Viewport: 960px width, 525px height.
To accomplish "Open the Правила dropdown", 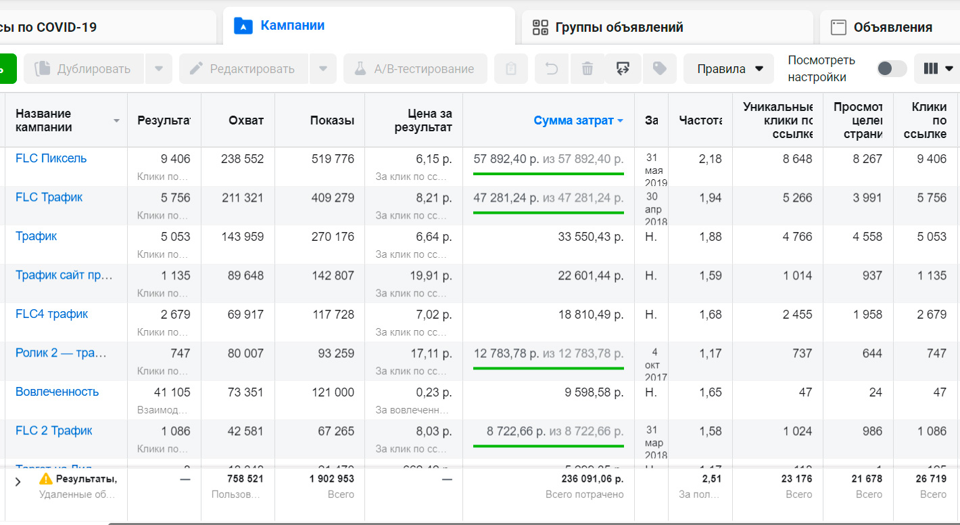I will 729,69.
